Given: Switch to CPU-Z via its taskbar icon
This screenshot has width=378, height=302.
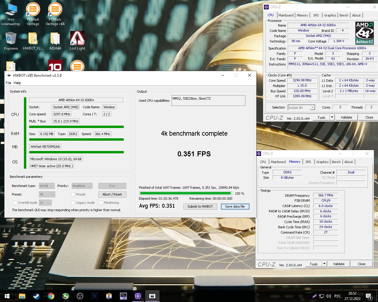Looking at the screenshot, I should click(x=138, y=296).
